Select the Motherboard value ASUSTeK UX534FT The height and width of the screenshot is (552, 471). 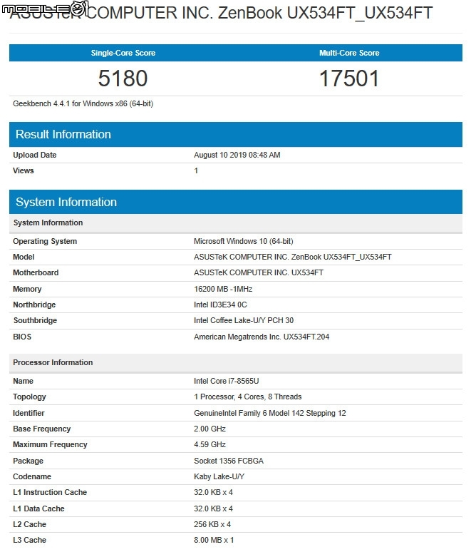259,272
